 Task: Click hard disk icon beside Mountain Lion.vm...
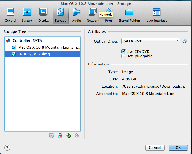tap(14, 47)
